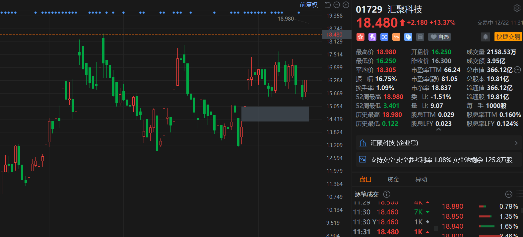Screen dimensions: 523x237
Task: Switch to the 异动 tab
Action: pyautogui.click(x=421, y=180)
